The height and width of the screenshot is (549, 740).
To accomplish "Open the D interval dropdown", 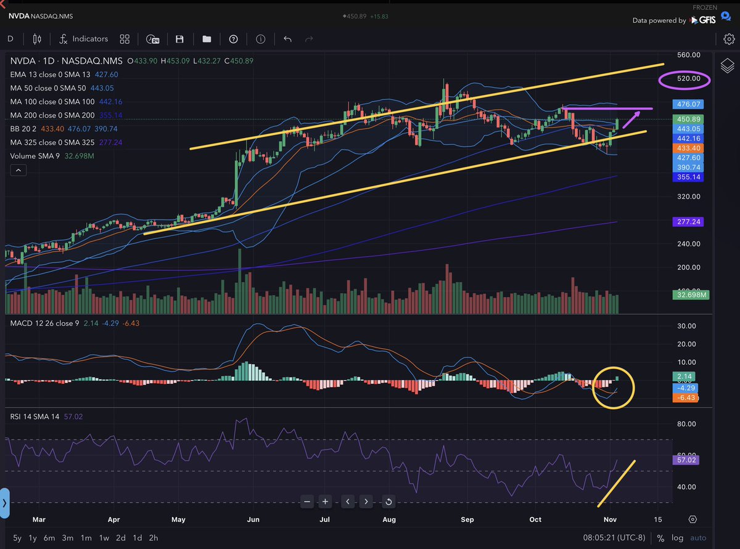I will pyautogui.click(x=10, y=39).
